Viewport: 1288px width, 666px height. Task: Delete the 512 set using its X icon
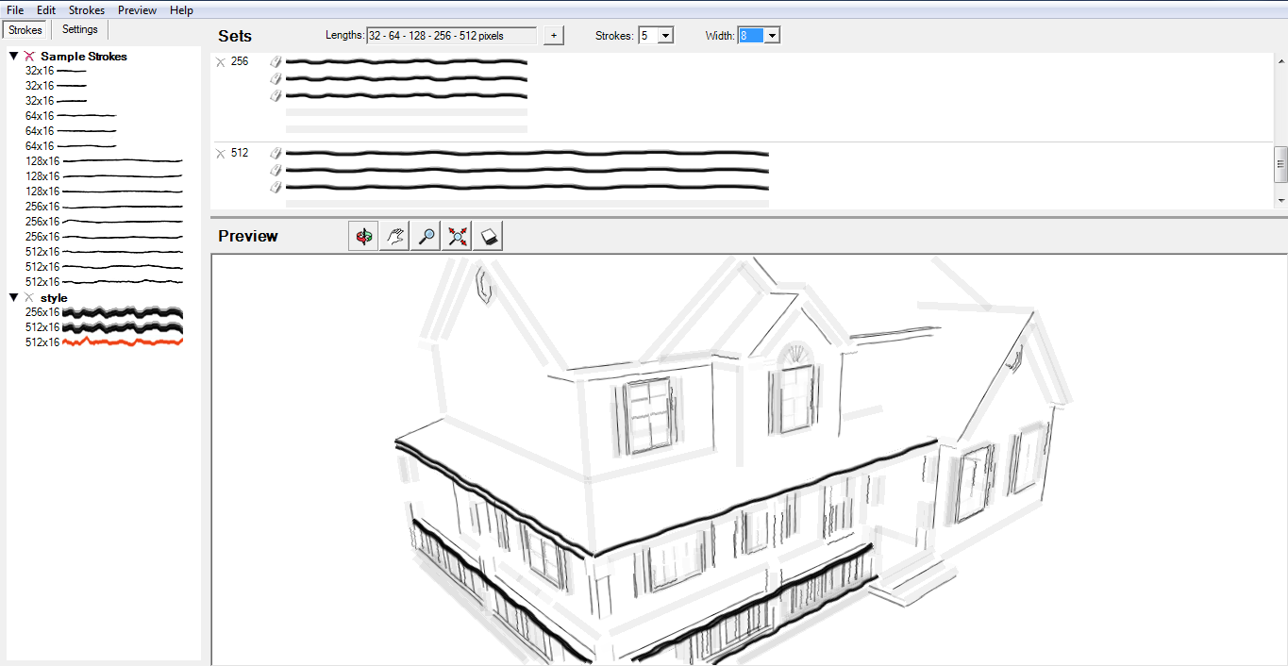click(x=221, y=152)
